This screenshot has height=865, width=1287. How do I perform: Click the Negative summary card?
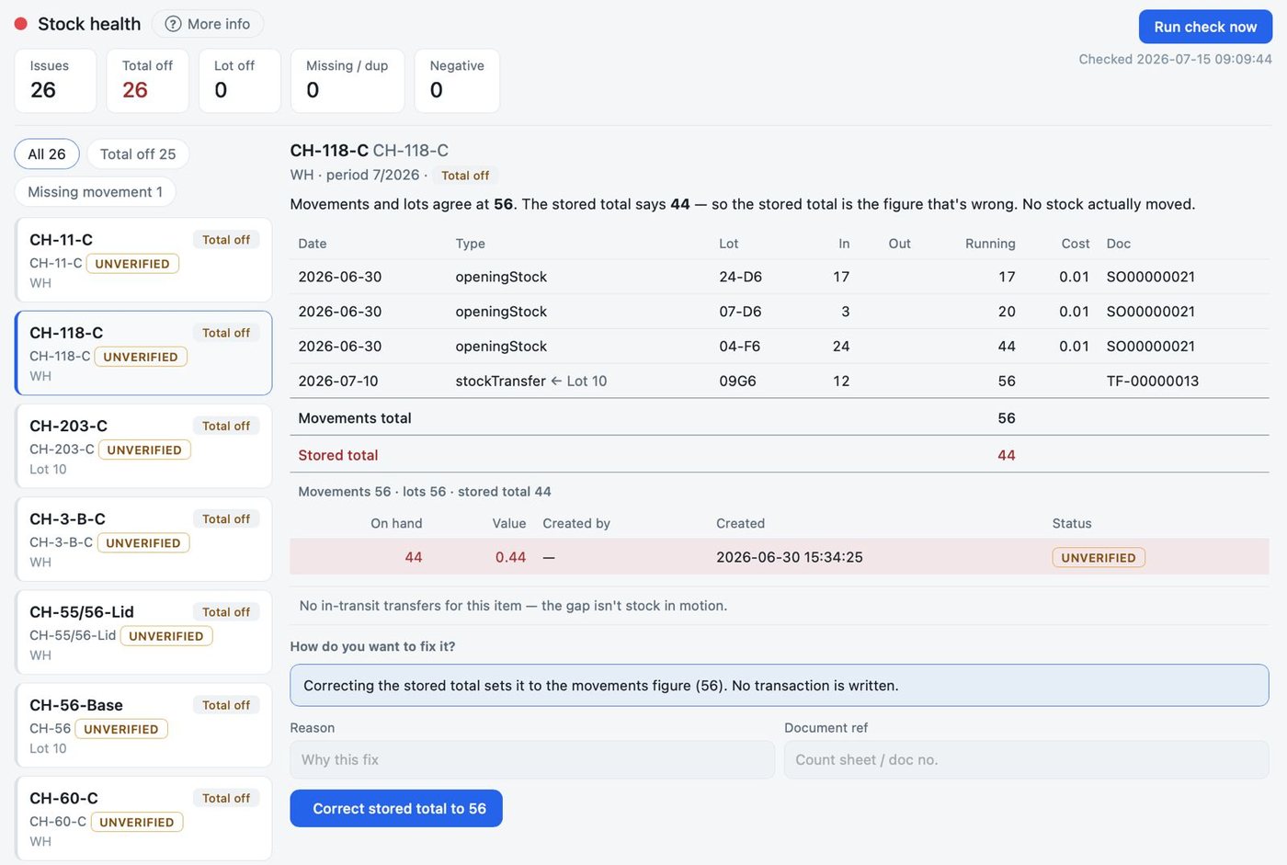(457, 81)
